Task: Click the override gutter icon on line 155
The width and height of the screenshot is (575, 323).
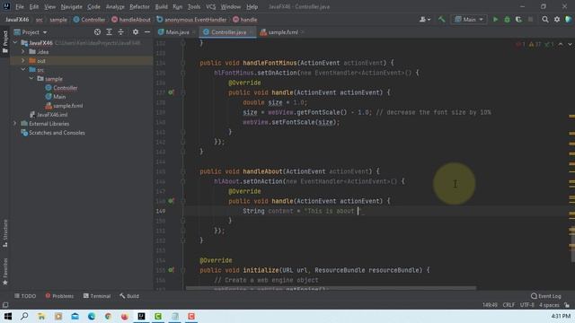Action: coord(171,270)
